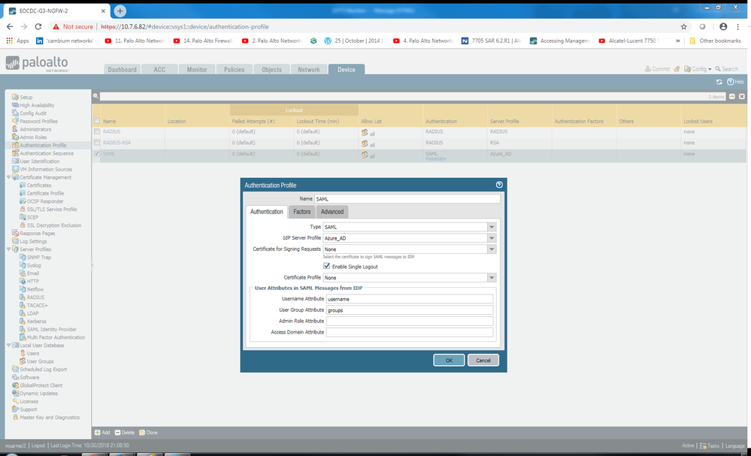Click the Username Attribute field
The height and width of the screenshot is (456, 751).
(x=410, y=299)
